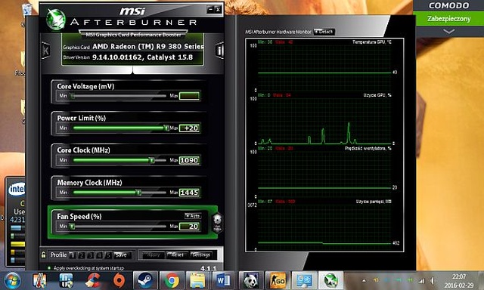The height and width of the screenshot is (290, 484).
Task: Open the control panel monitor taskbar icon
Action: click(304, 281)
